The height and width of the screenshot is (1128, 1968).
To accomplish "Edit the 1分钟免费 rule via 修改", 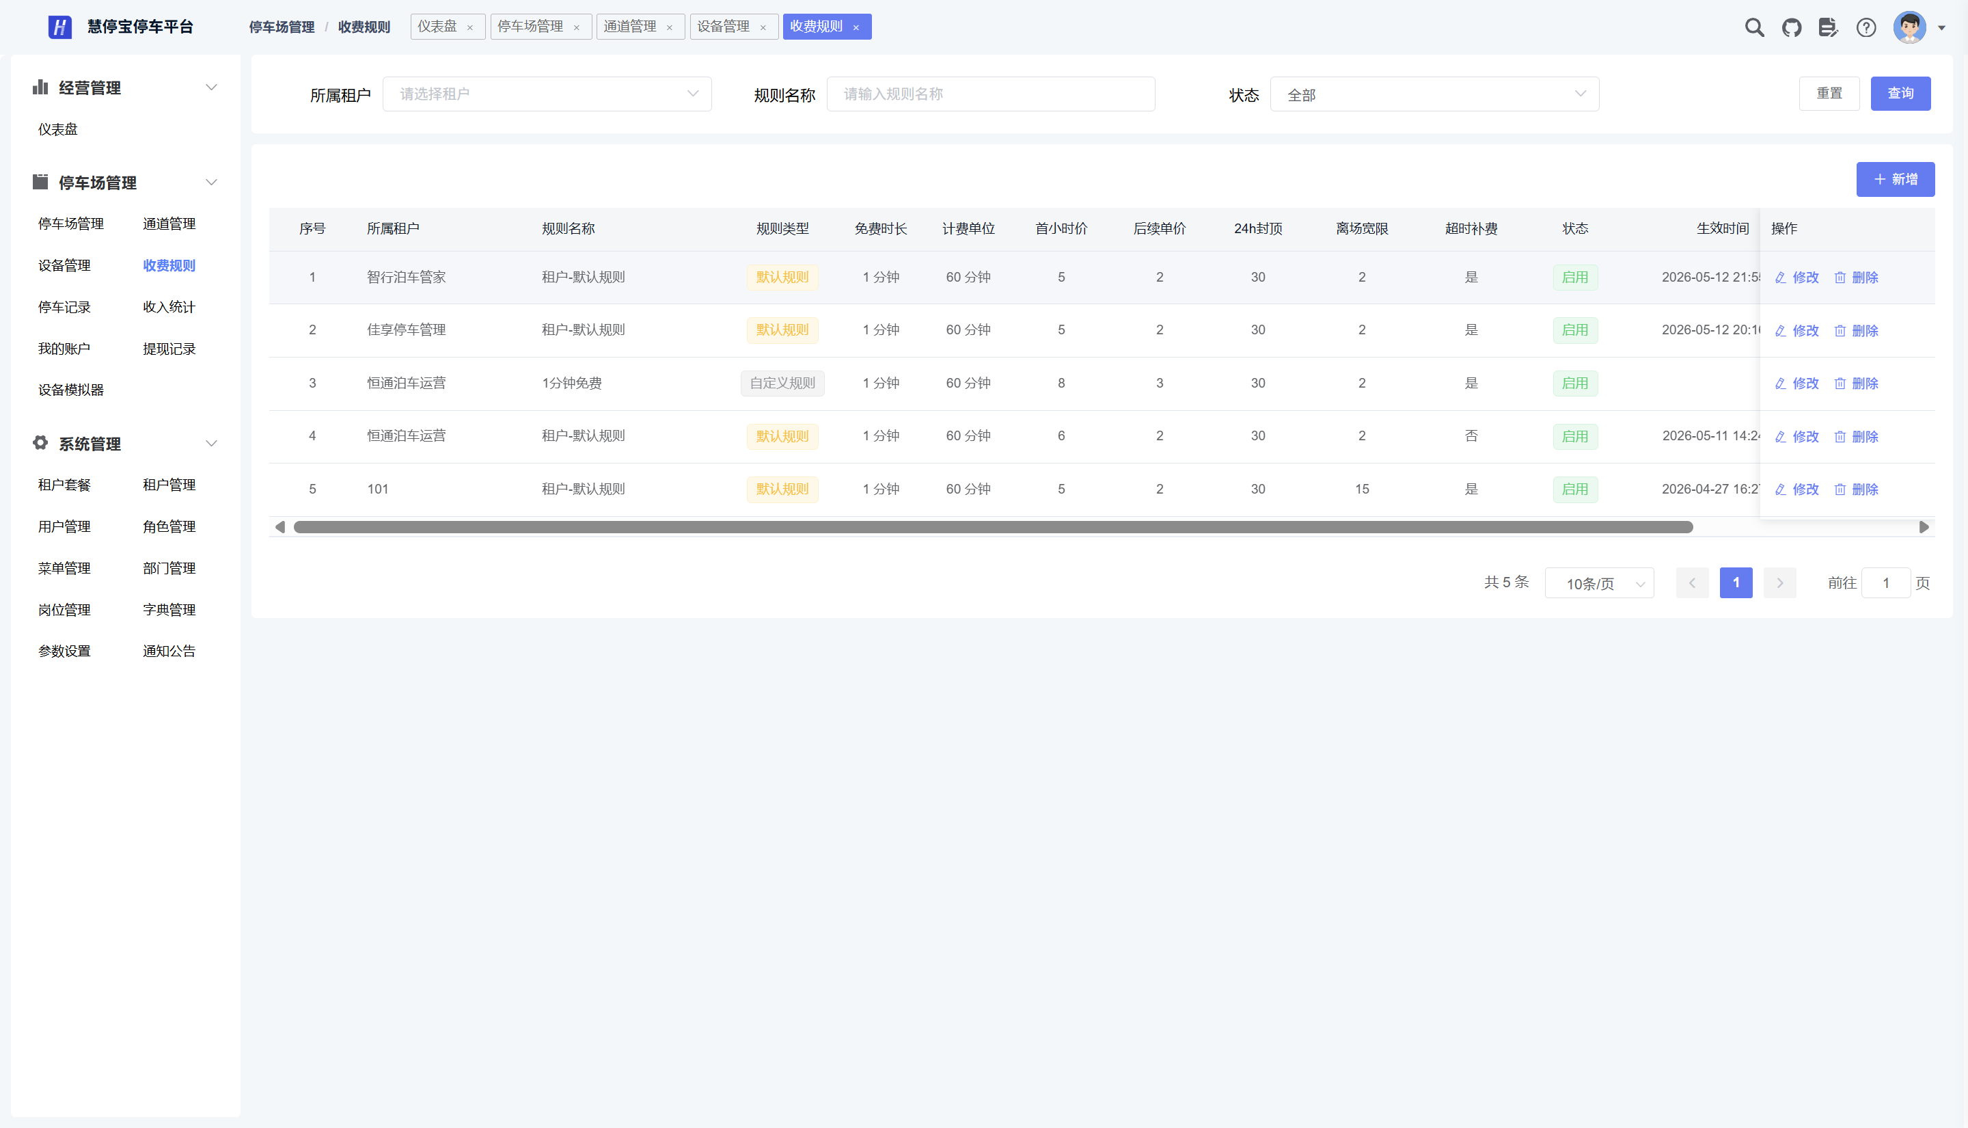I will (1797, 384).
